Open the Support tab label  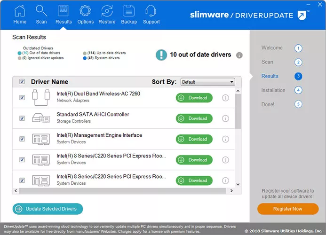coord(151,22)
